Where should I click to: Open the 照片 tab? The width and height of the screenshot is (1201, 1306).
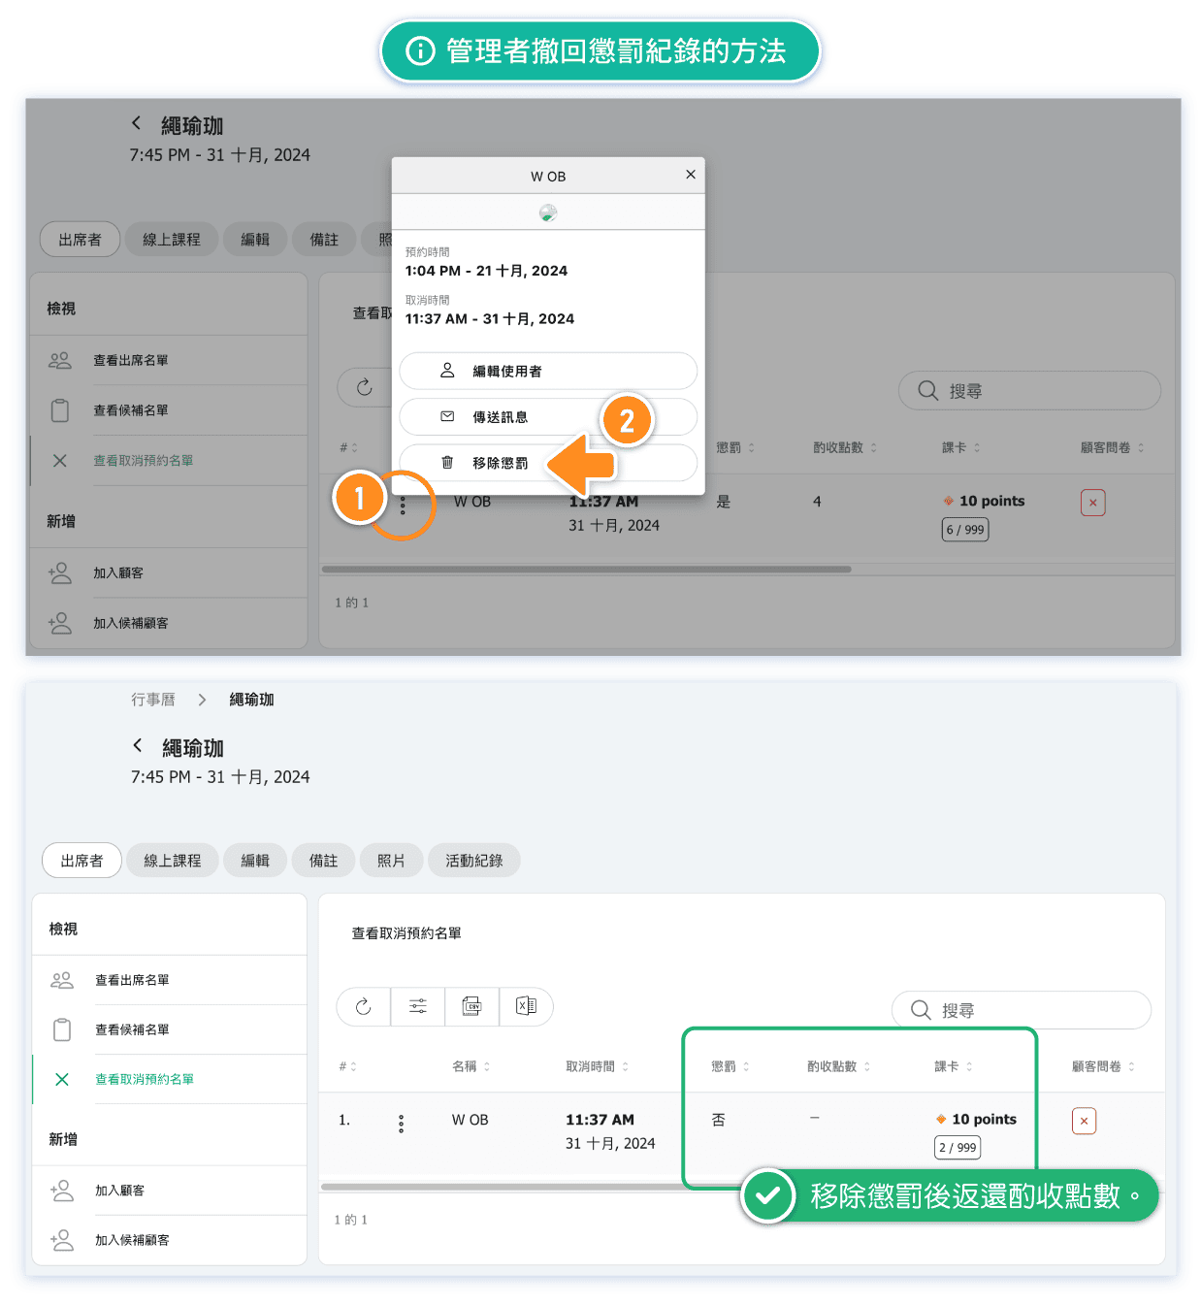(391, 861)
